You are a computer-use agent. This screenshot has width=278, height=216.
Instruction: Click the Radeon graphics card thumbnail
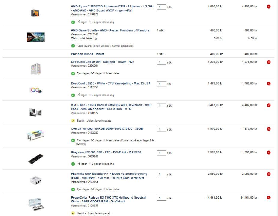[36, 205]
